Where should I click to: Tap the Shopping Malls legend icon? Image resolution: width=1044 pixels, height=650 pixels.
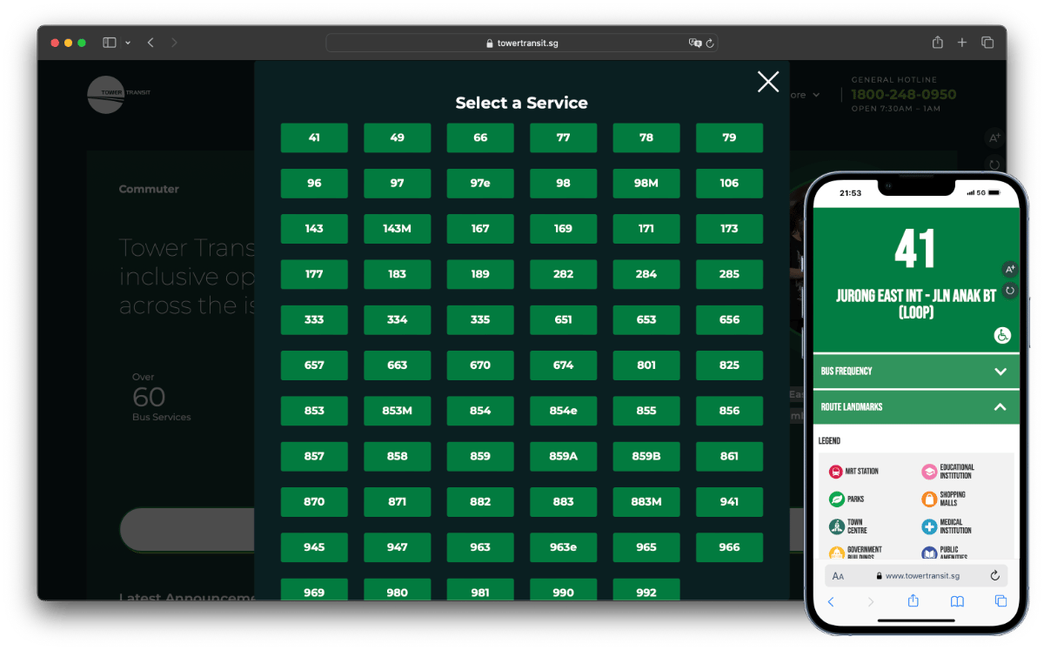(x=929, y=499)
